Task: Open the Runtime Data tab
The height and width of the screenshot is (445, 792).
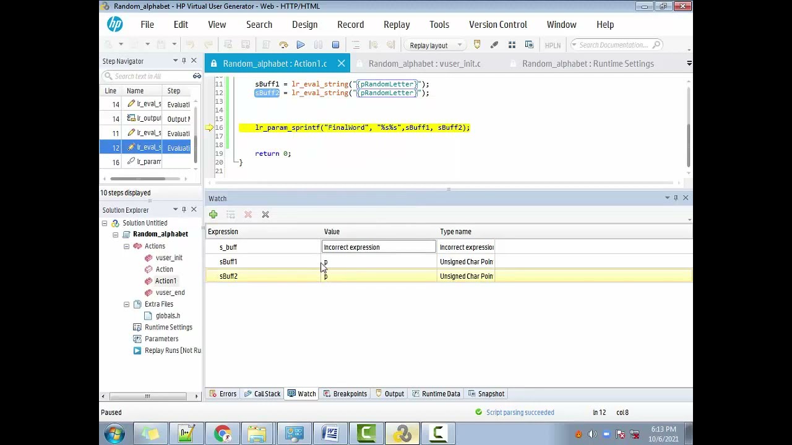Action: click(436, 394)
